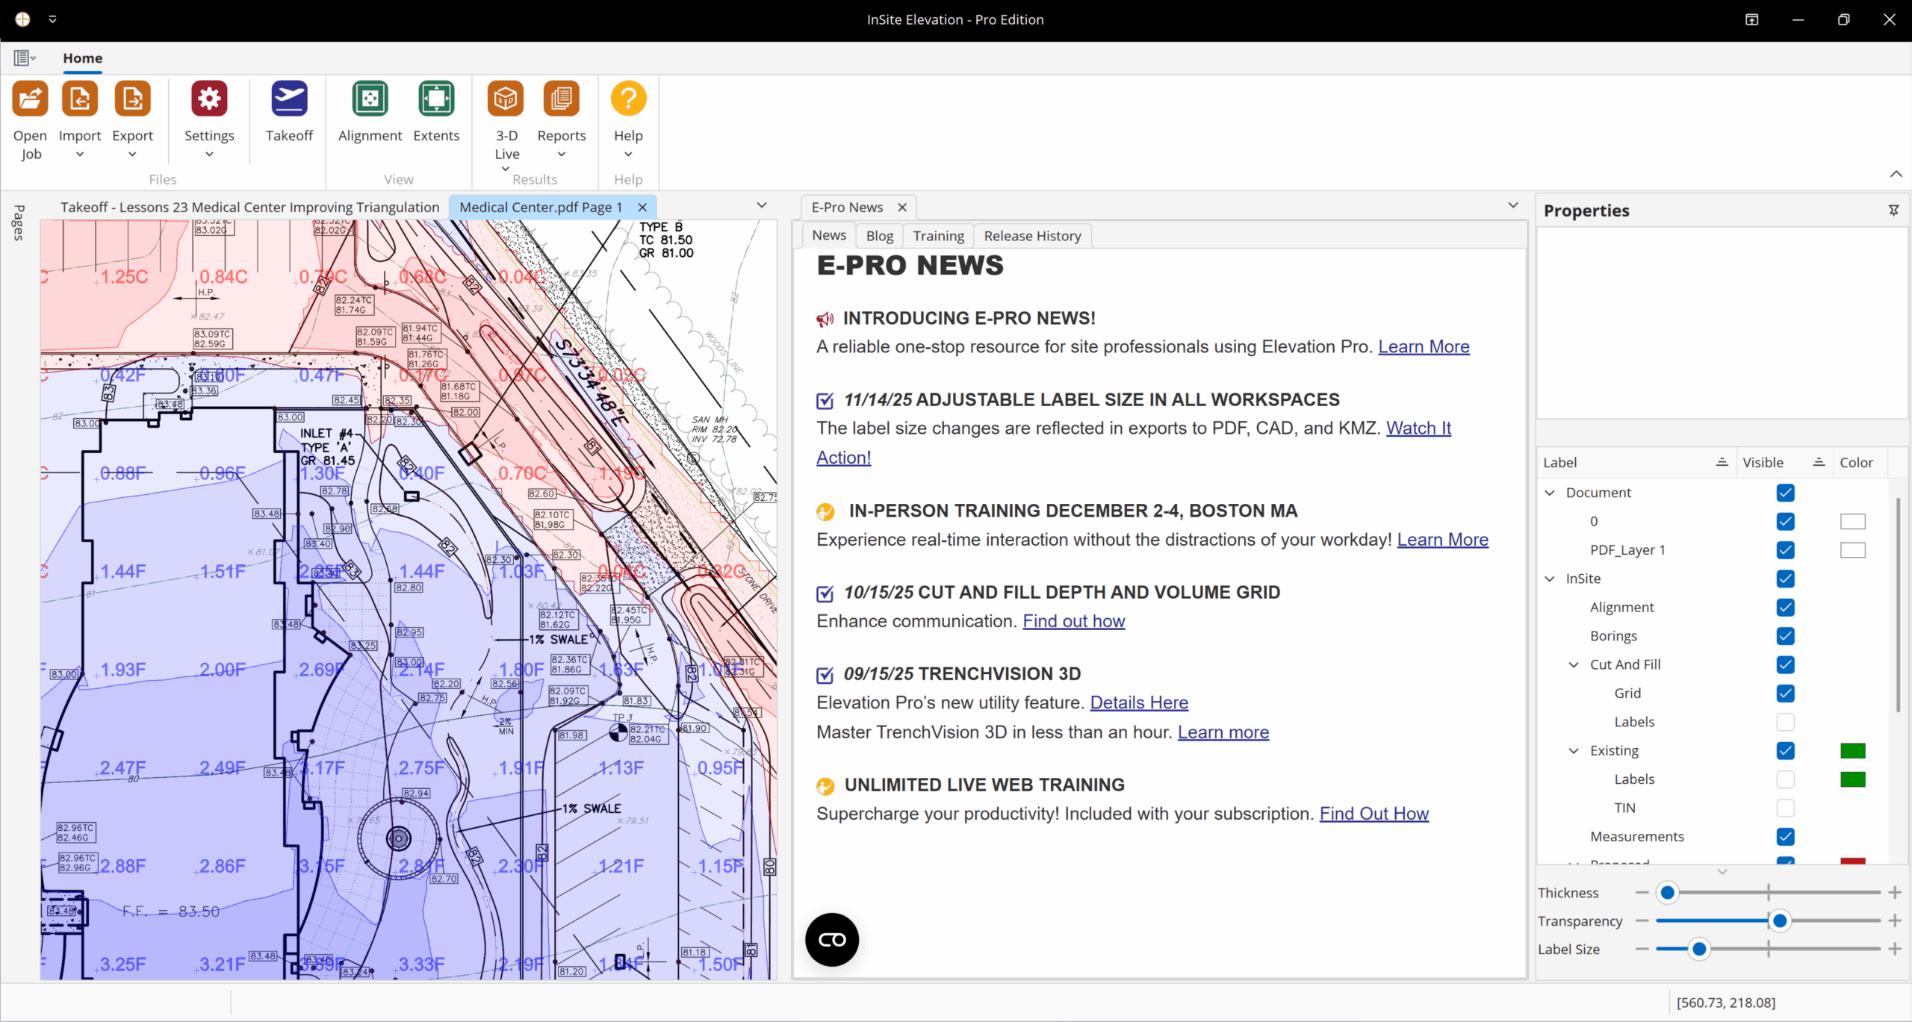The height and width of the screenshot is (1022, 1912).
Task: Enable Labels visibility under Existing
Action: [x=1786, y=779]
